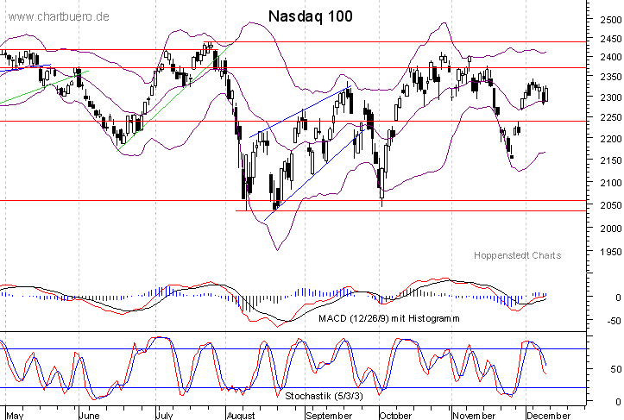Image resolution: width=624 pixels, height=420 pixels.
Task: Select the May label on the time axis
Action: (x=15, y=416)
